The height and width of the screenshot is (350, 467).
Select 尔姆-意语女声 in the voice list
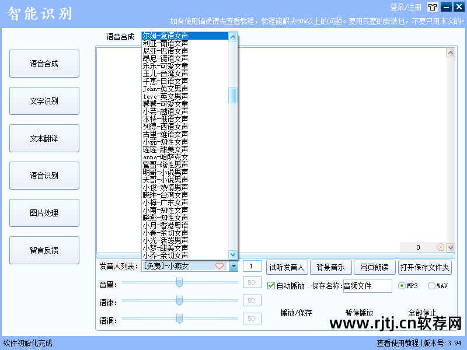pos(185,36)
